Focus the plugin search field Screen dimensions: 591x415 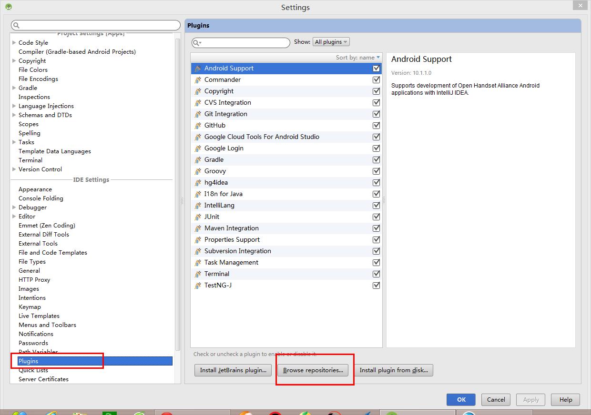click(241, 43)
